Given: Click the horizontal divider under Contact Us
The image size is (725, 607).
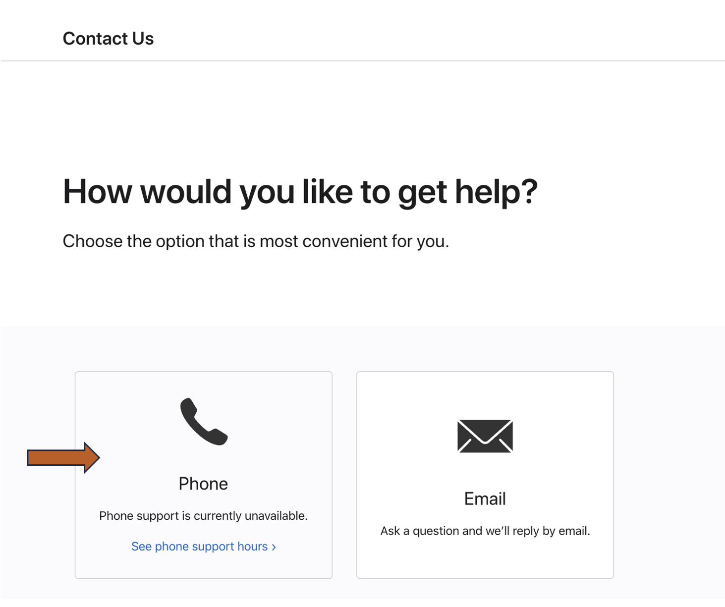Looking at the screenshot, I should point(362,61).
